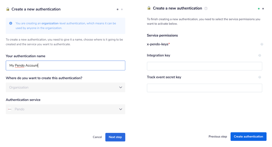This screenshot has width=272, height=147.
Task: Click help icon next to Integration key
Action: [260, 55]
